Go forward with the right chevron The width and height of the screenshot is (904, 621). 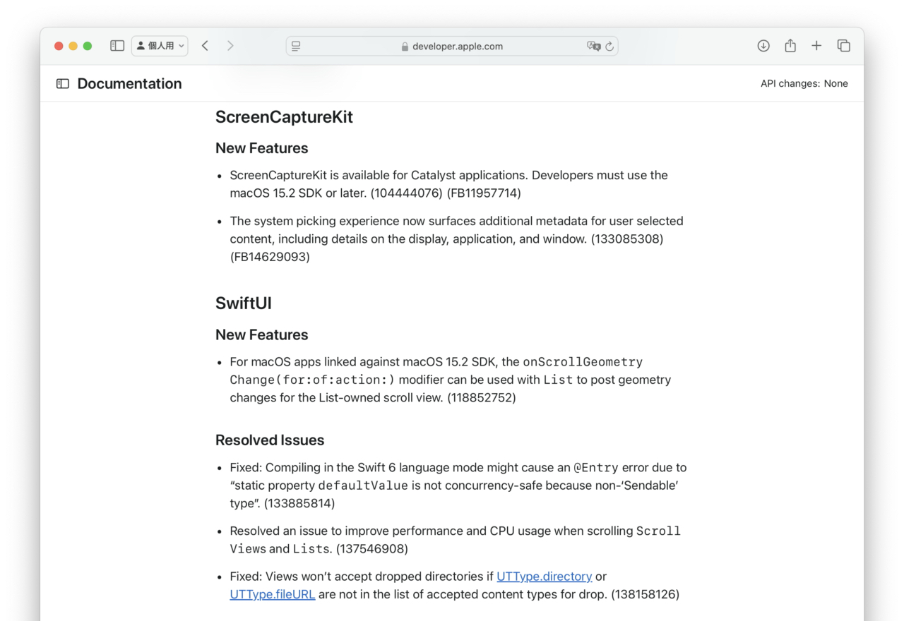[230, 46]
